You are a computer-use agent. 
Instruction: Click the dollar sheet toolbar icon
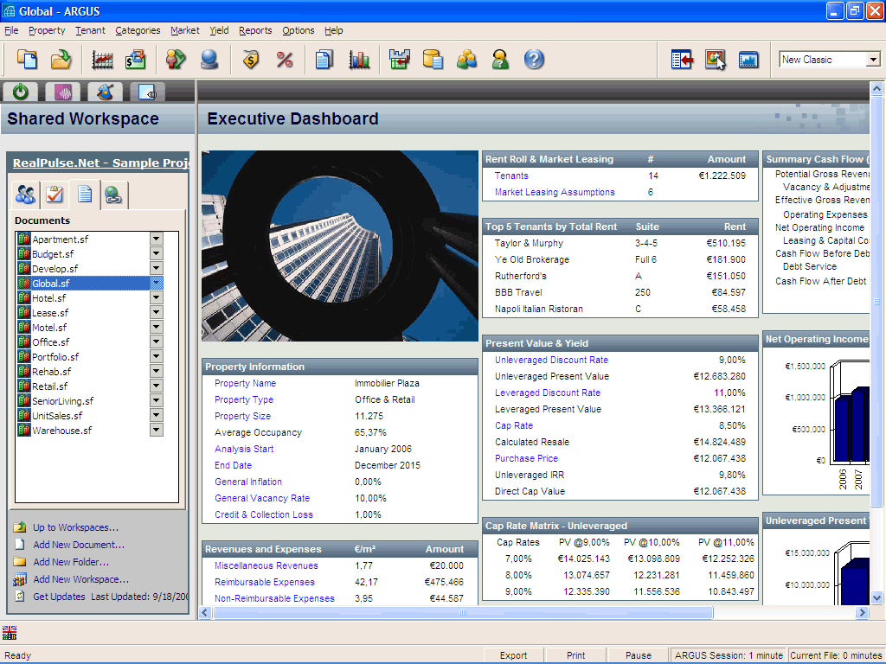coord(136,60)
